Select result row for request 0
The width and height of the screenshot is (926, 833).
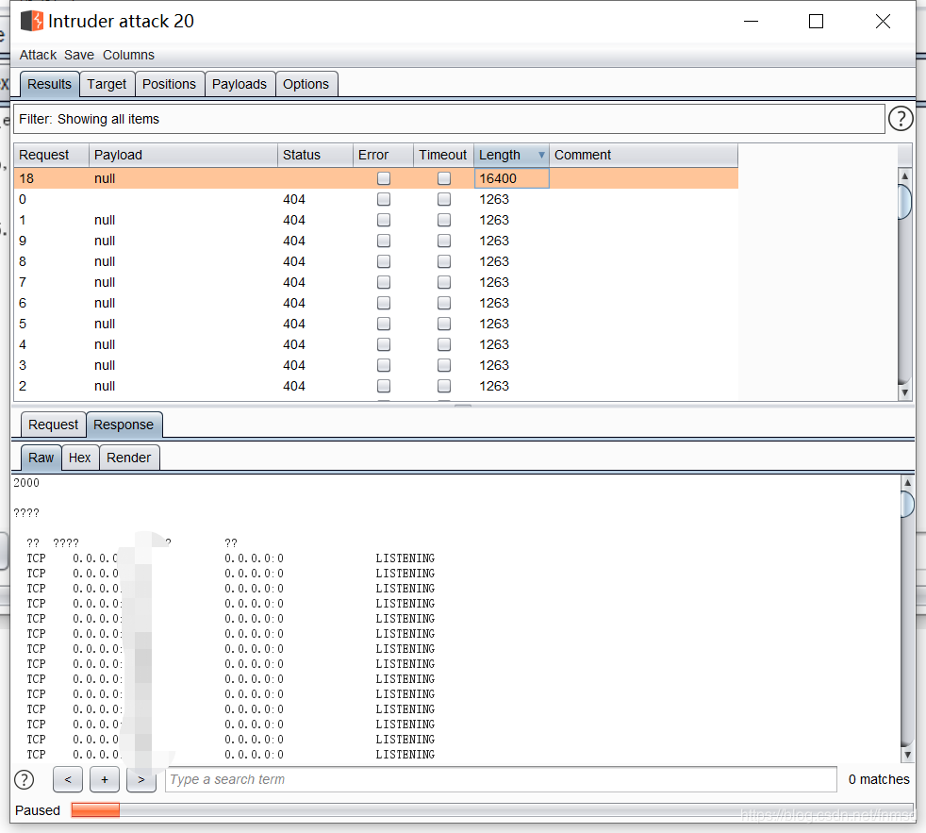click(375, 199)
